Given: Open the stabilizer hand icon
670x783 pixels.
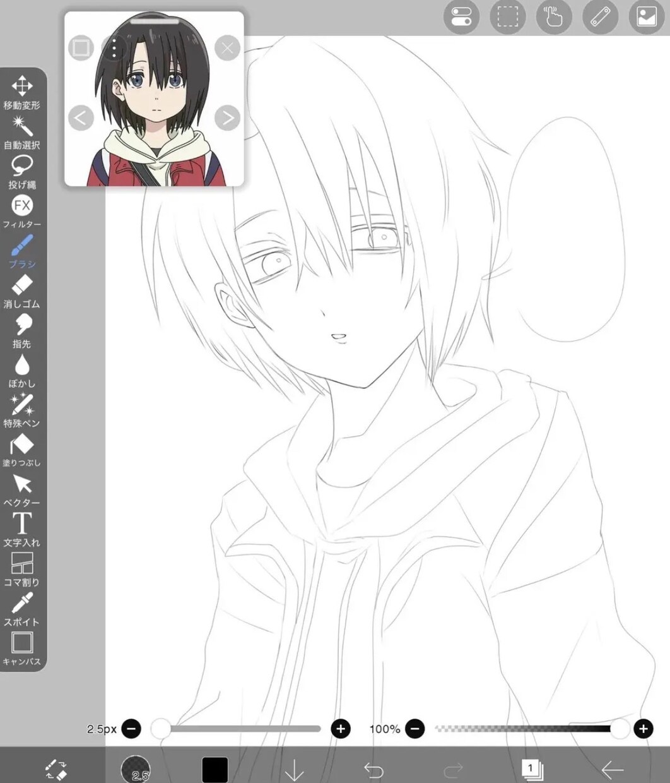Looking at the screenshot, I should (x=553, y=17).
